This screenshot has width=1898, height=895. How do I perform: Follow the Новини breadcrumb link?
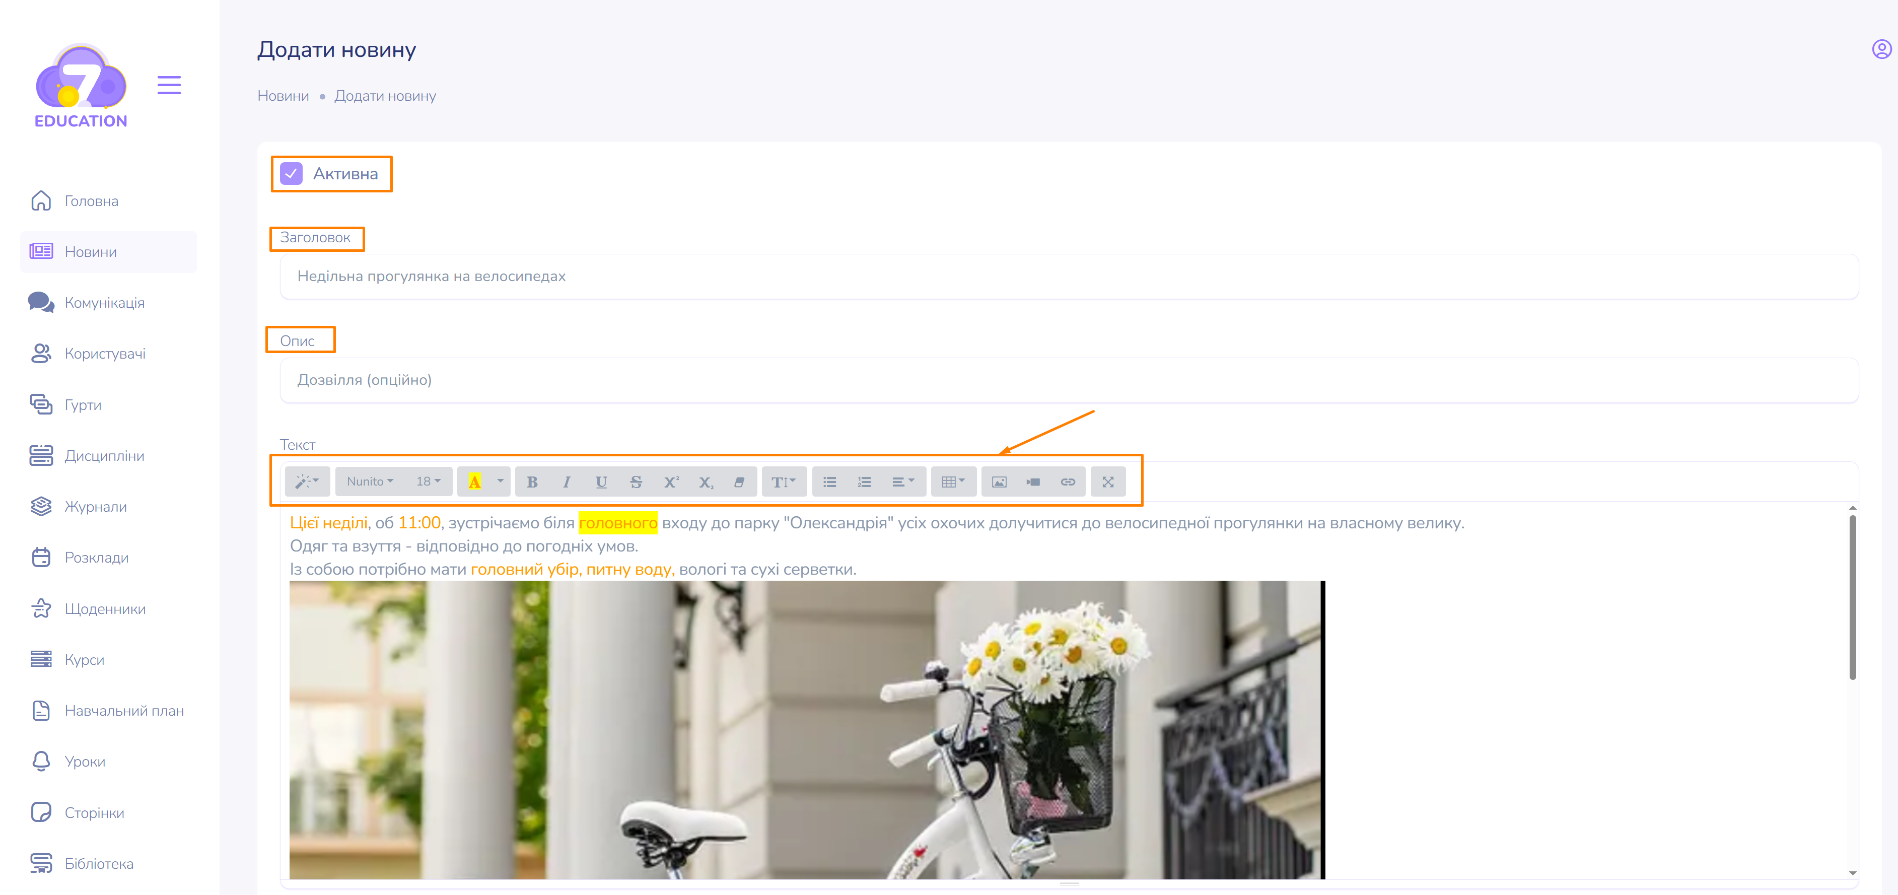coord(283,96)
